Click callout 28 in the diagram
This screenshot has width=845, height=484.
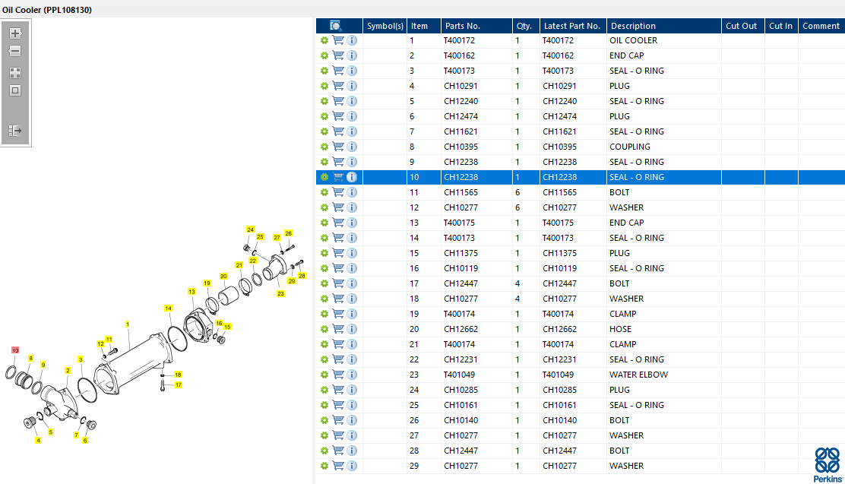click(302, 275)
